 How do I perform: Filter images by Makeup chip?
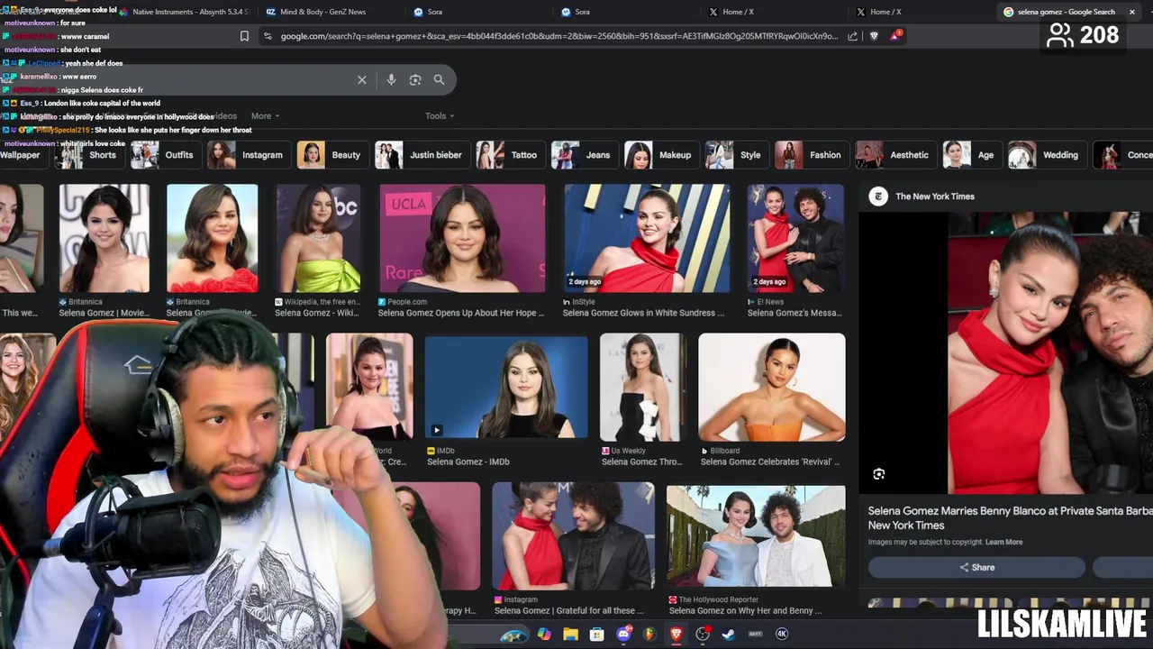(x=660, y=155)
